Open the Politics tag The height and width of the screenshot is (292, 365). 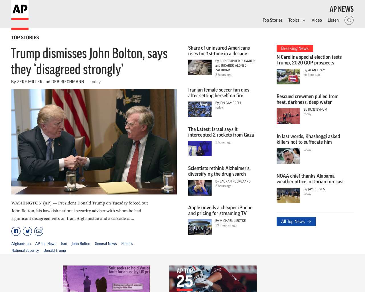(x=127, y=244)
